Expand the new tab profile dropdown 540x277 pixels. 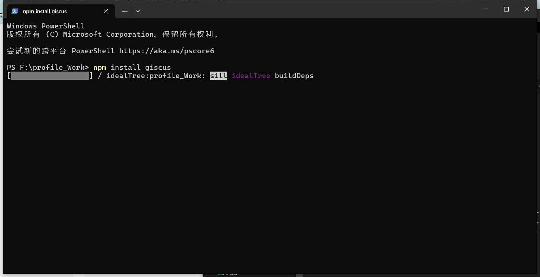click(138, 11)
